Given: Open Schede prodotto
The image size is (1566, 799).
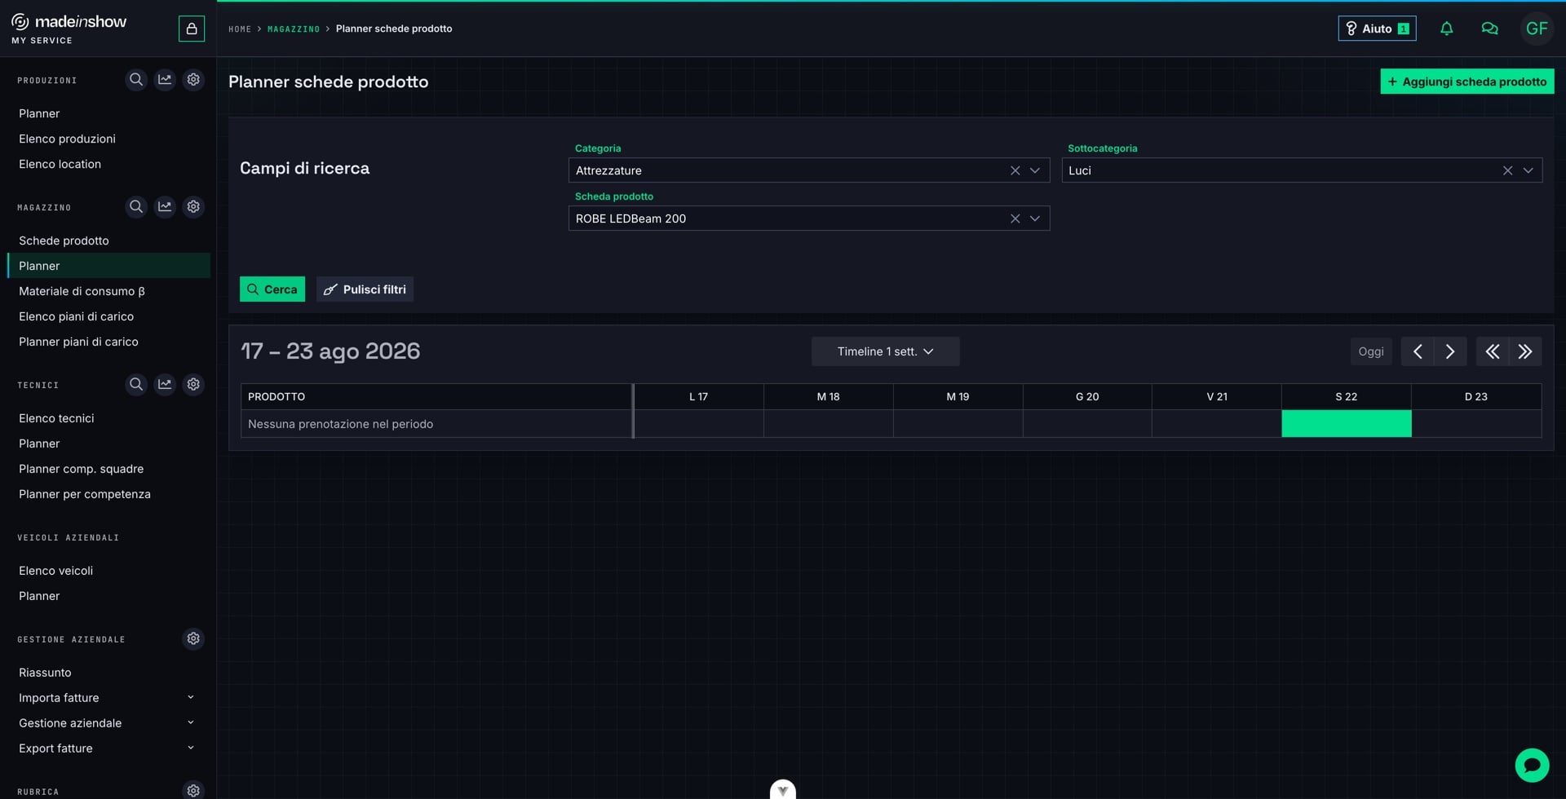Looking at the screenshot, I should [x=64, y=241].
